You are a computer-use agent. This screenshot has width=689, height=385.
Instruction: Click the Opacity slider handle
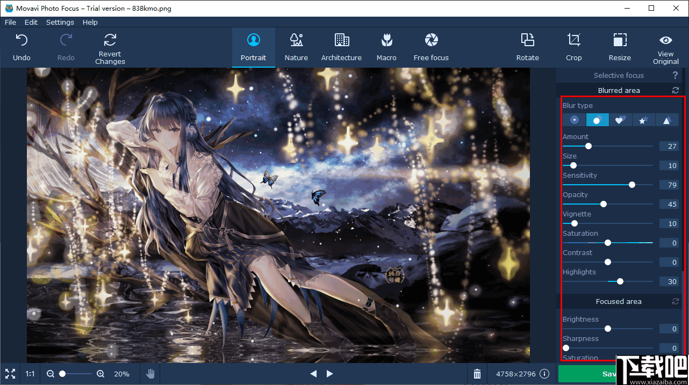[603, 204]
